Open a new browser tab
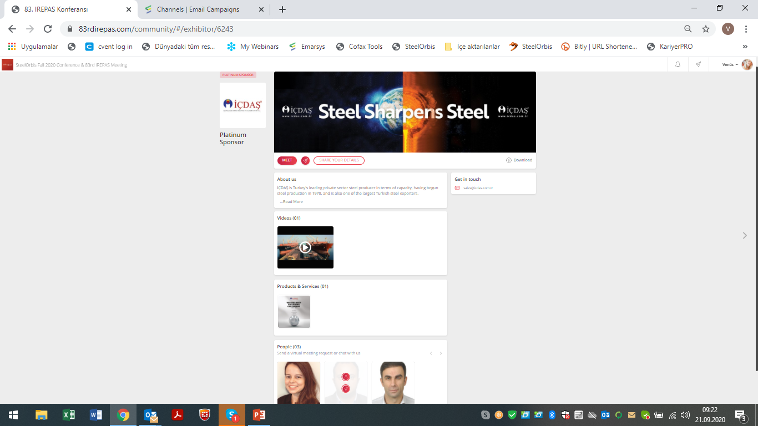This screenshot has height=426, width=758. 282,9
